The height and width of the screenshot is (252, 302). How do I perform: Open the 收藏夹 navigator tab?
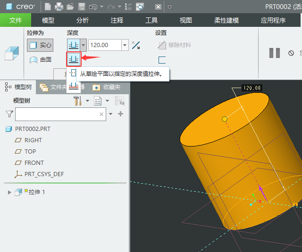(107, 87)
